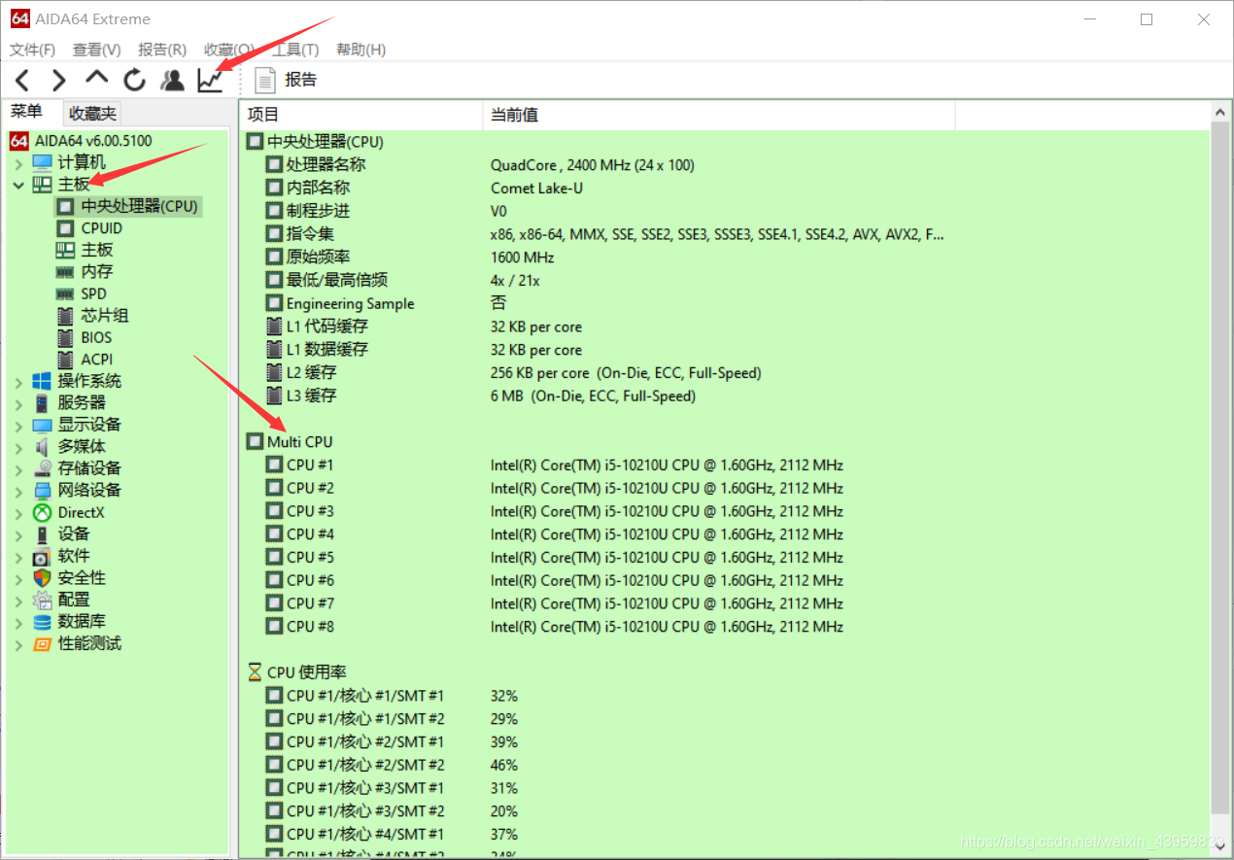The width and height of the screenshot is (1234, 860).
Task: Collapse the 主板 node arrow
Action: [18, 185]
